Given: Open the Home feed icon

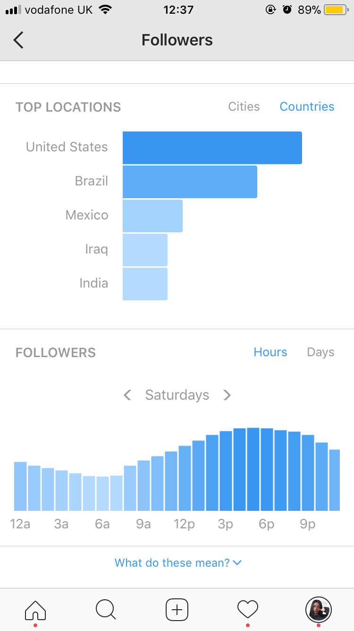Looking at the screenshot, I should [x=35, y=609].
